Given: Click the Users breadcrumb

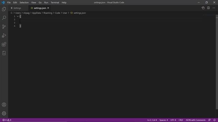Looking at the screenshot, I should tap(18, 13).
